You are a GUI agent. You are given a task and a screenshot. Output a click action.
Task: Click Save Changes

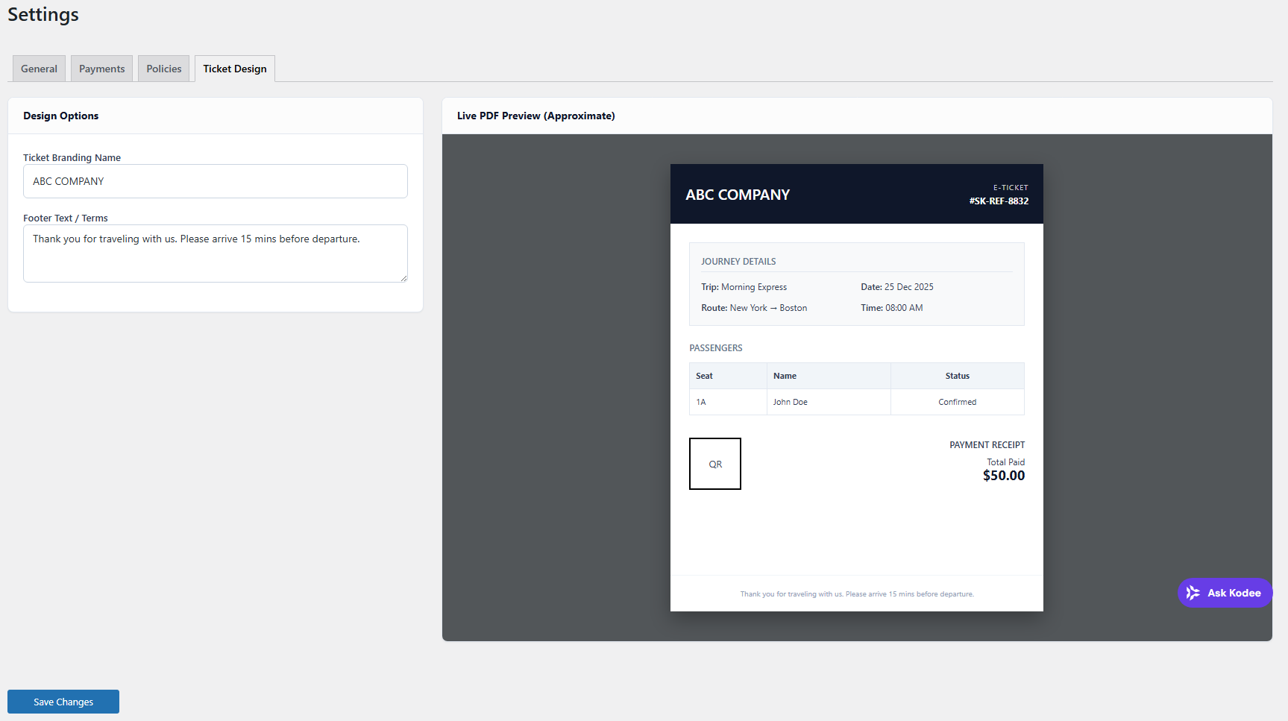pyautogui.click(x=63, y=701)
